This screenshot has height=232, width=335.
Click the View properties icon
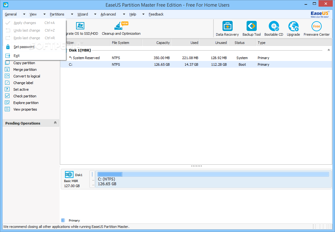(x=7, y=109)
